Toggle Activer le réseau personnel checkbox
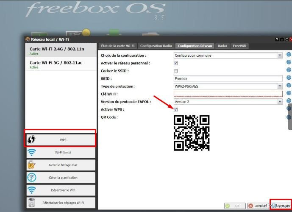292x212 pixels. pos(175,63)
